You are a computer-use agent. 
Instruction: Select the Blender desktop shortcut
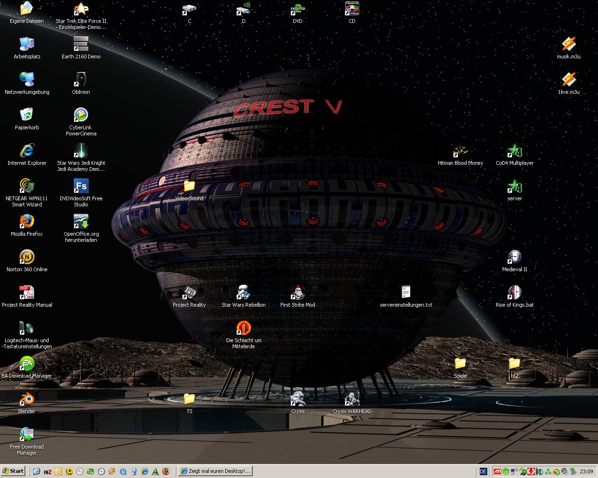pos(27,399)
